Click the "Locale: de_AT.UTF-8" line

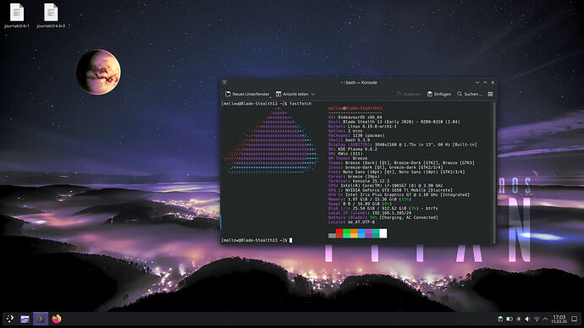(x=351, y=222)
